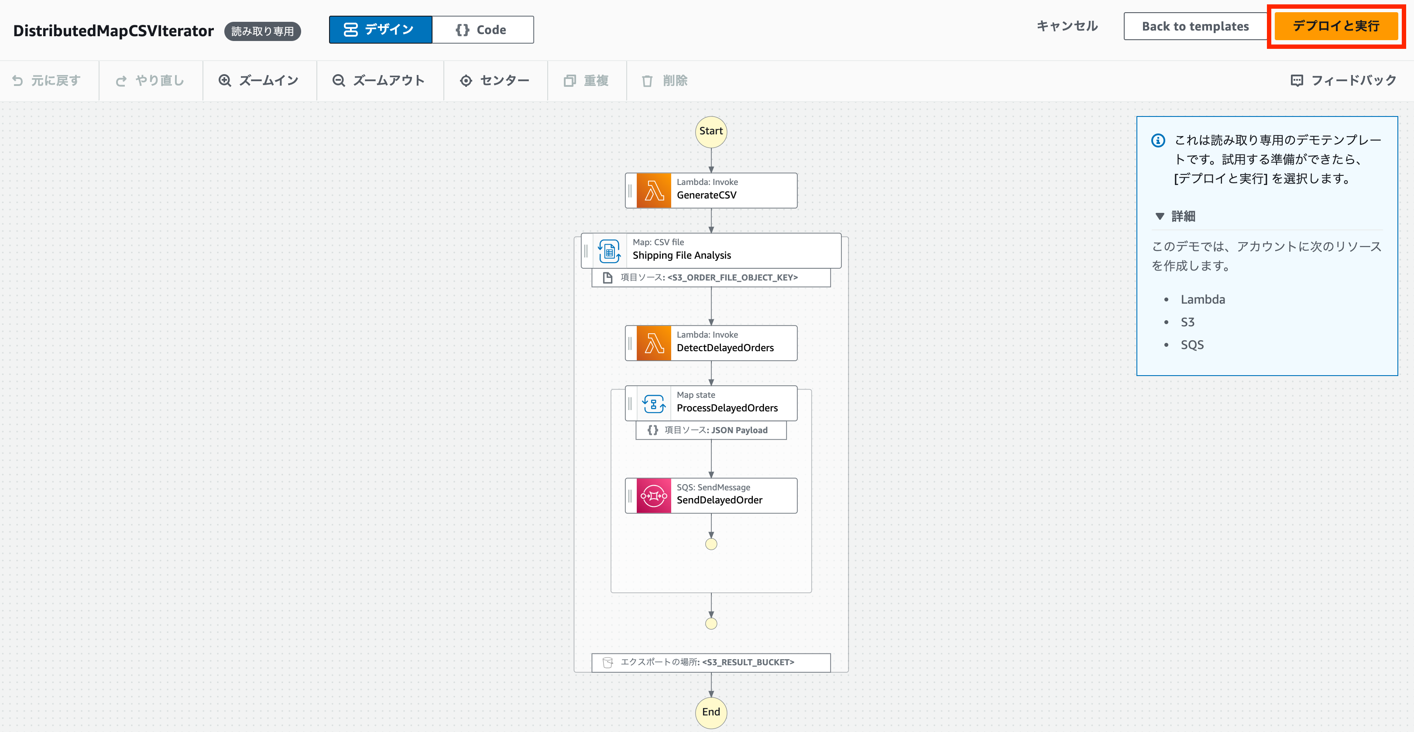Center the canvas with センター
This screenshot has width=1414, height=732.
click(x=494, y=81)
